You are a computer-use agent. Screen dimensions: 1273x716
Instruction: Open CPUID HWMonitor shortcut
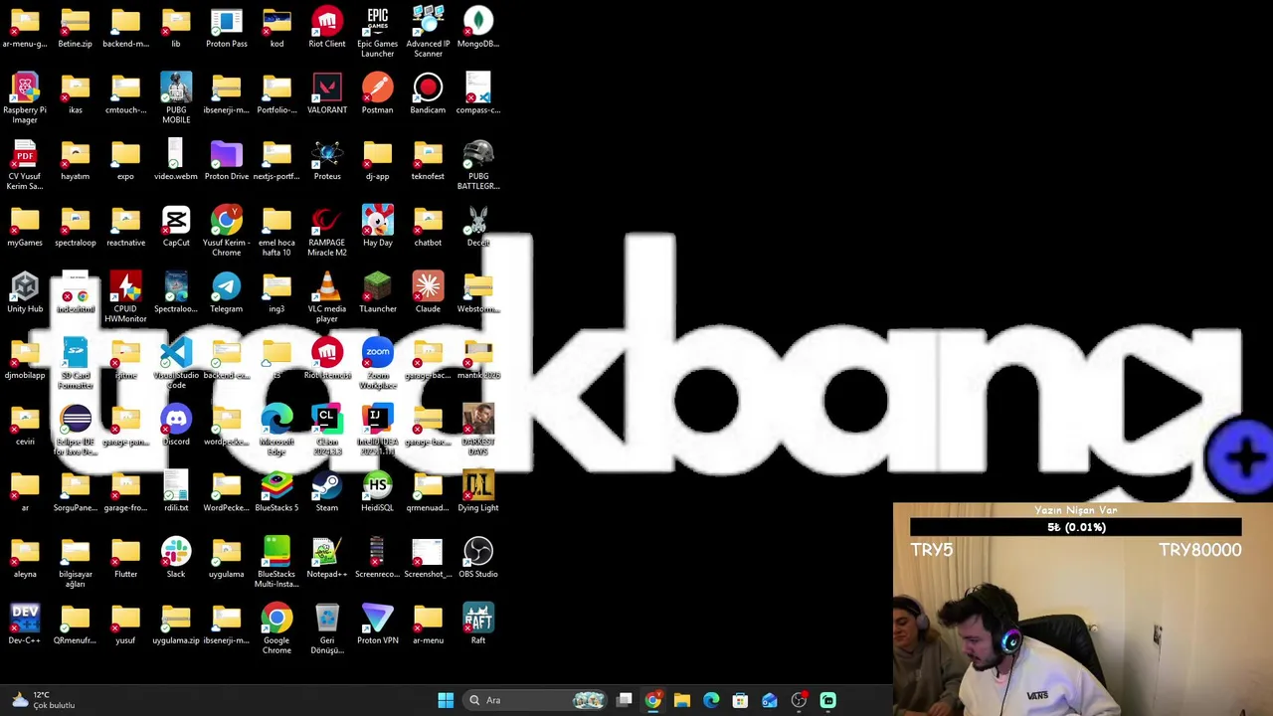(x=125, y=297)
